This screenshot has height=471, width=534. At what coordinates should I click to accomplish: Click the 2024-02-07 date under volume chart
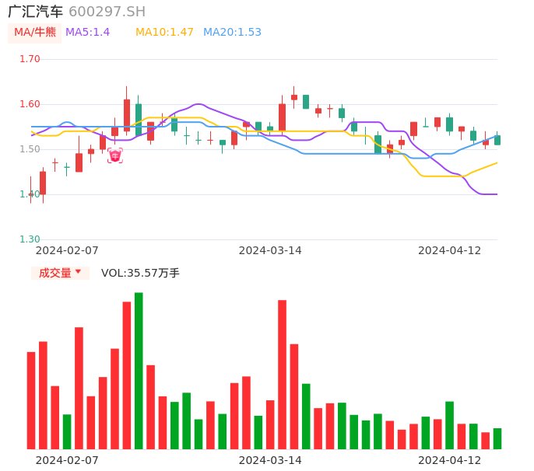point(68,460)
